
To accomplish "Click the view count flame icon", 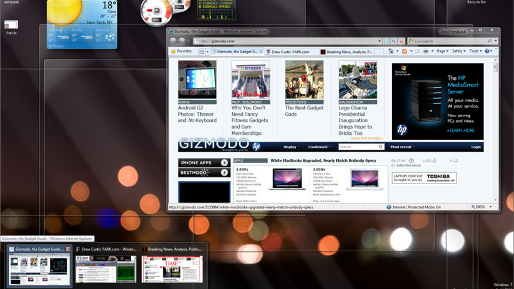I will (x=434, y=161).
